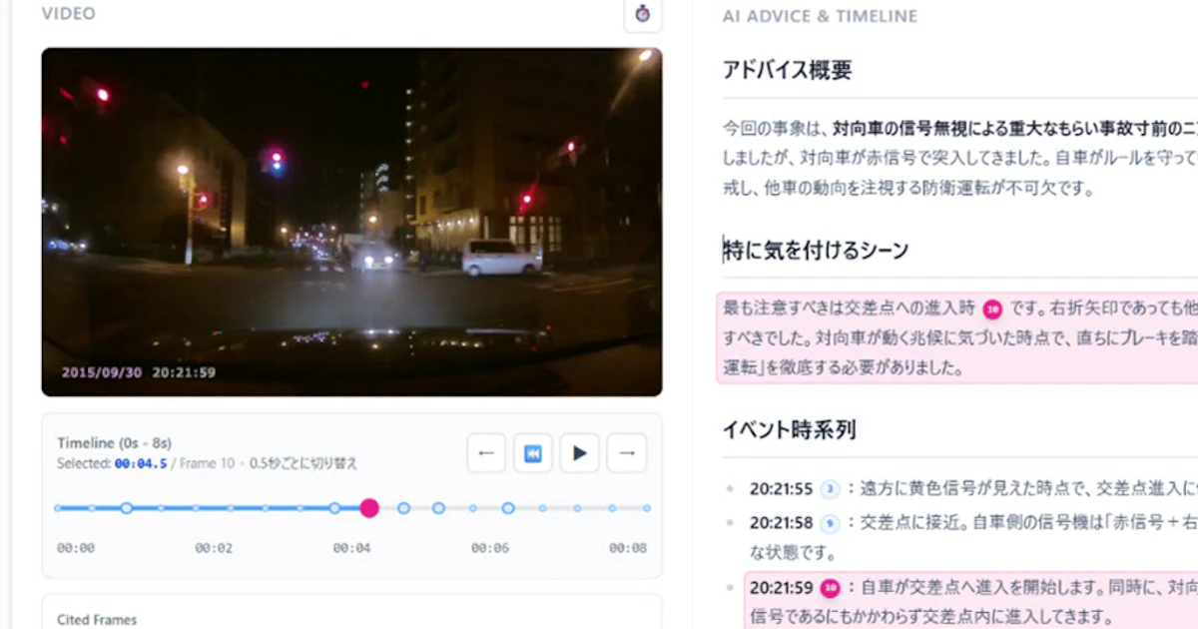Viewport: 1198px width, 629px height.
Task: Open pink frame 10 badge in 特に気を付けるシーン
Action: (x=992, y=310)
